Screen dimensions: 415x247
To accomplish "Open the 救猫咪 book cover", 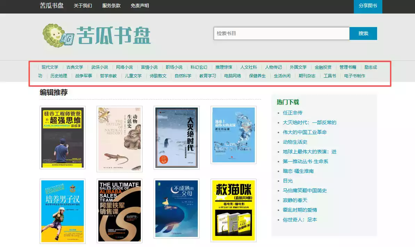I will point(234,210).
